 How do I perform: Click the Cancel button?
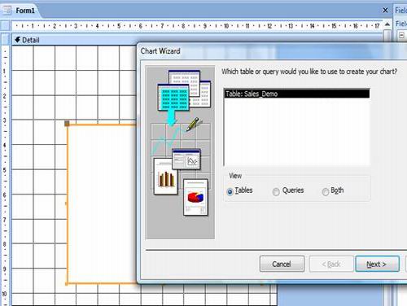282,264
